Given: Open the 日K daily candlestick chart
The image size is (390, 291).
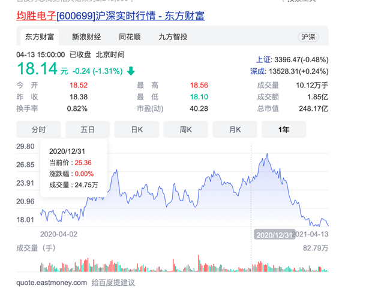Looking at the screenshot, I should 137,129.
